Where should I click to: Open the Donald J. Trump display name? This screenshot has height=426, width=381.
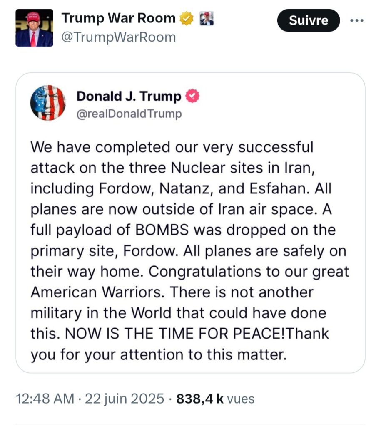(129, 97)
